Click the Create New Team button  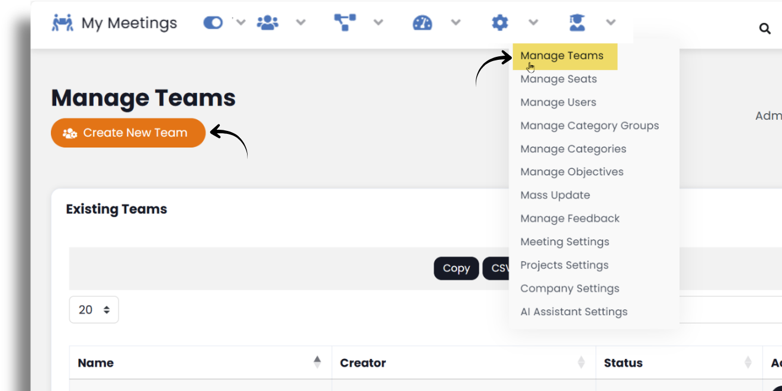click(128, 133)
